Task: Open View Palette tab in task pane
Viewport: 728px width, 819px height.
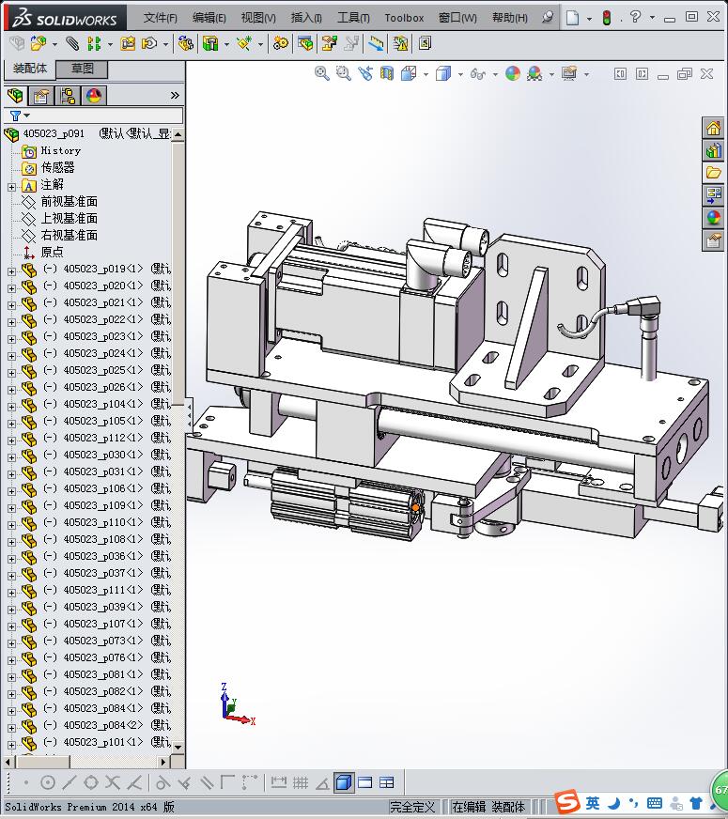Action: [x=713, y=195]
